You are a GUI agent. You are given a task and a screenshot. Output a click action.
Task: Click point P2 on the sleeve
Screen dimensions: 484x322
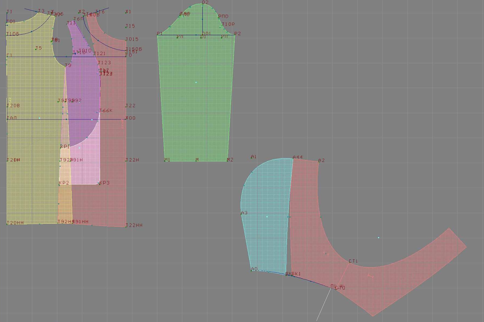(235, 35)
